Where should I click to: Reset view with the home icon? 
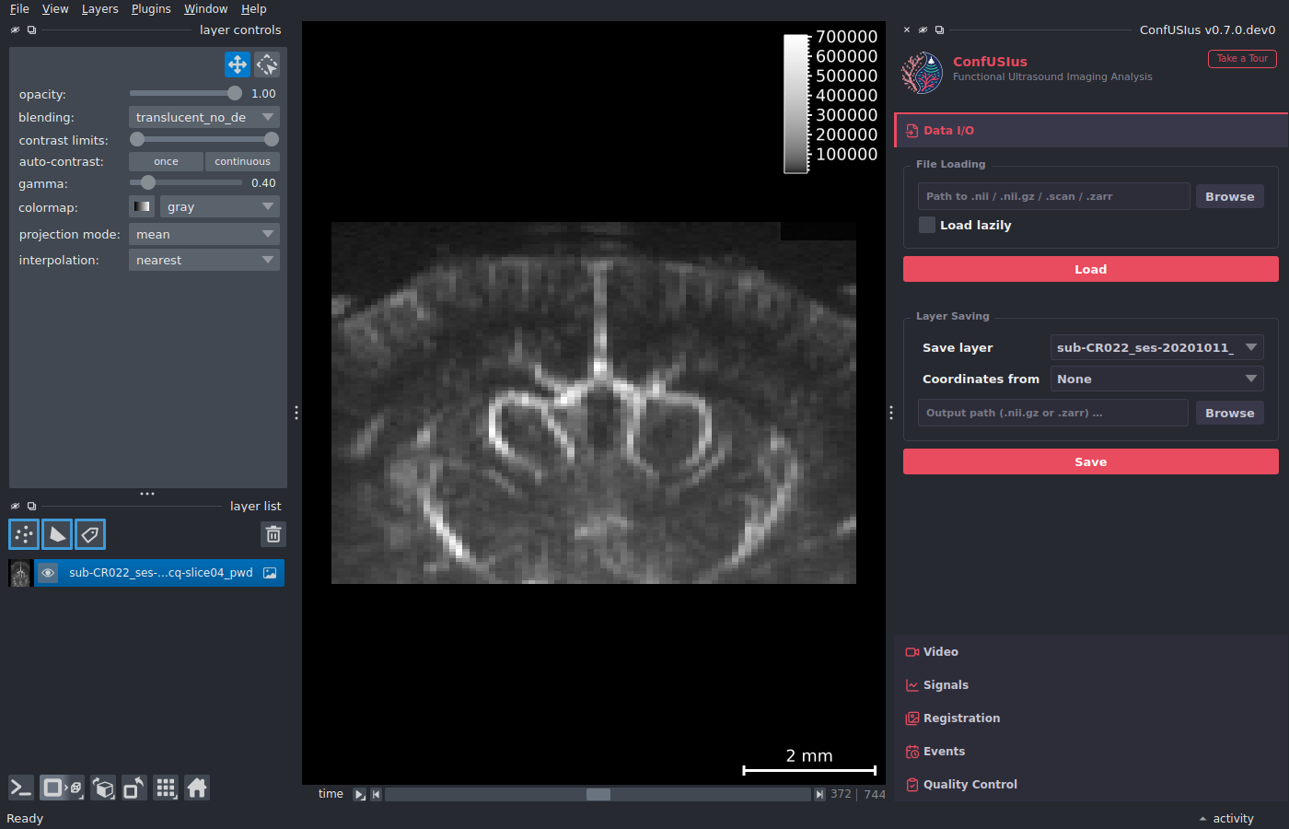197,788
